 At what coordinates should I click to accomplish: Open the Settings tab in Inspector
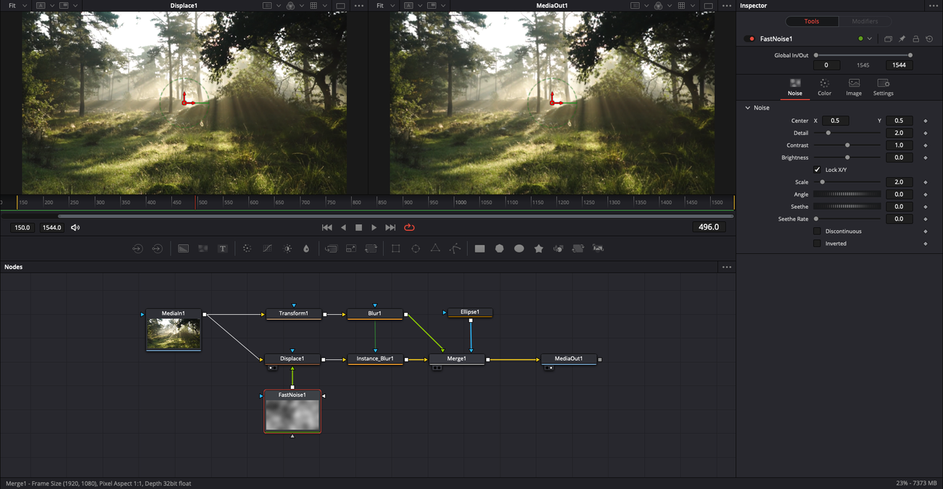click(x=883, y=87)
